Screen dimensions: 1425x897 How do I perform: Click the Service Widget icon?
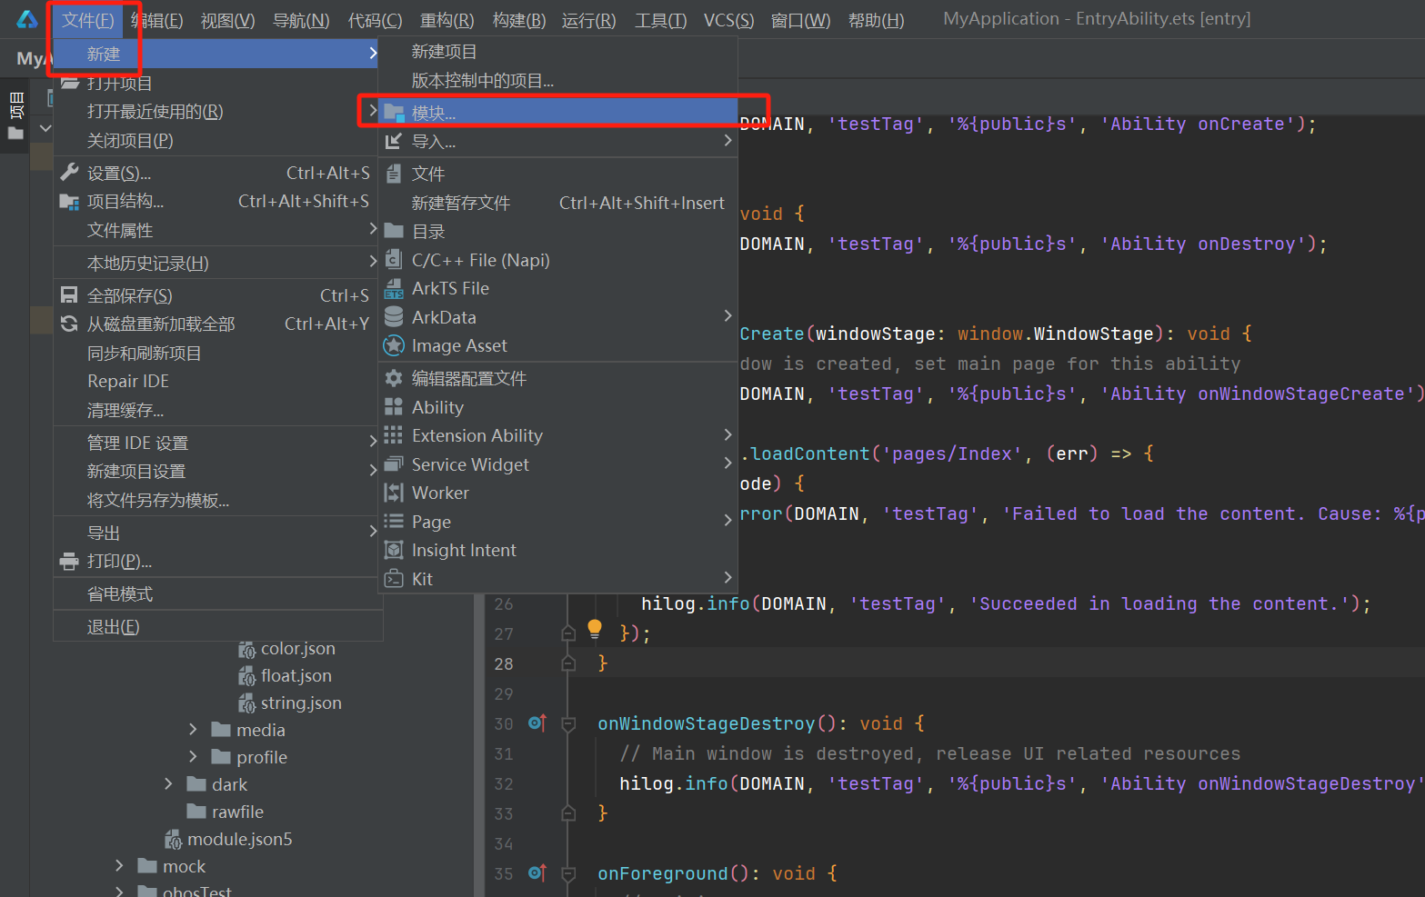tap(394, 464)
